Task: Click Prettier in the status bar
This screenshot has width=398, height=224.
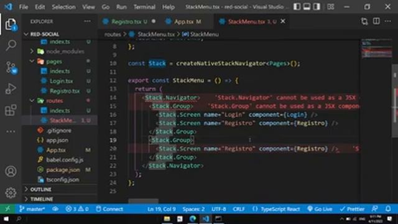Action: click(353, 209)
